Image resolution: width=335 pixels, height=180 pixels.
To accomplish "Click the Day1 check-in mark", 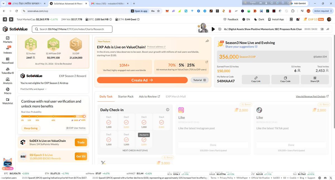I will tap(109, 122).
